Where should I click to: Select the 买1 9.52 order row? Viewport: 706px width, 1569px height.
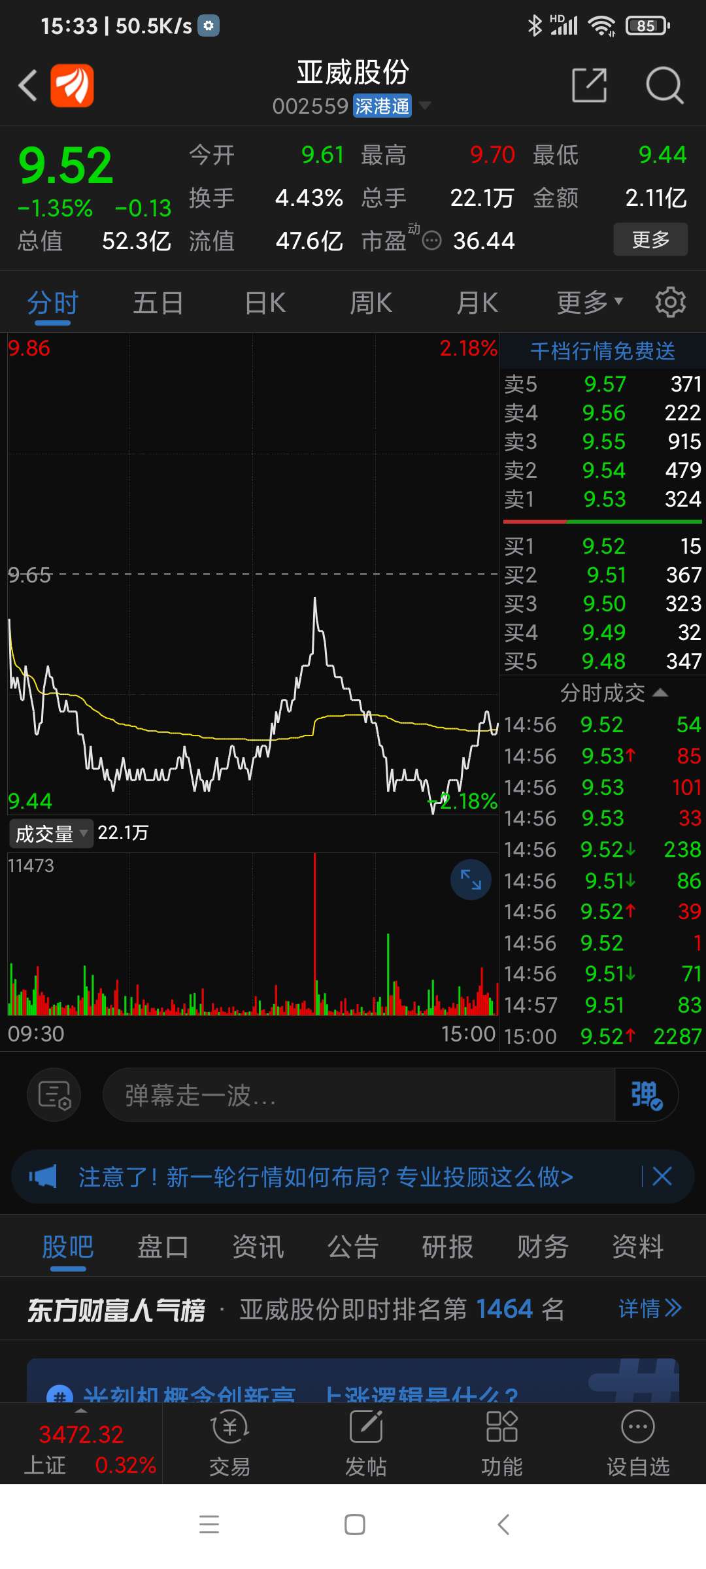tap(602, 546)
